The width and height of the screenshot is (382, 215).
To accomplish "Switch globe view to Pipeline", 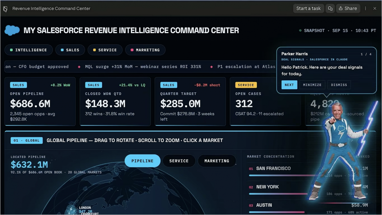I will tap(143, 161).
